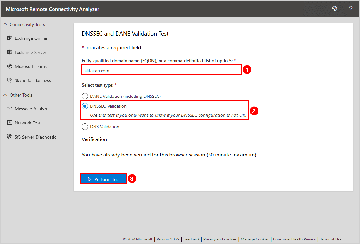Open Exchange Server tests
Image resolution: width=360 pixels, height=244 pixels.
pos(30,52)
